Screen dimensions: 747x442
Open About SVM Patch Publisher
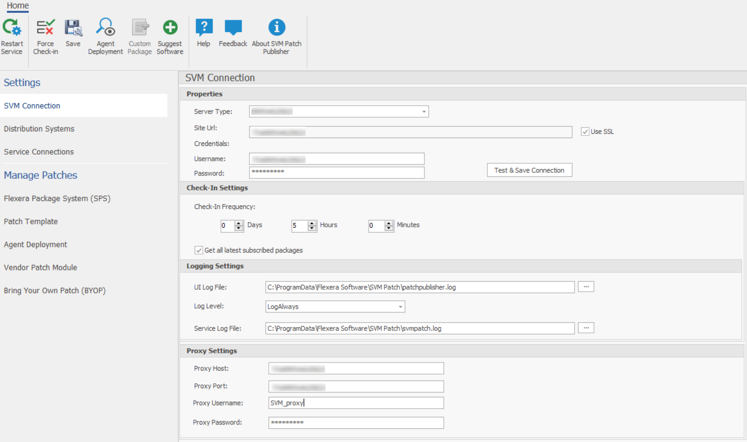click(277, 28)
